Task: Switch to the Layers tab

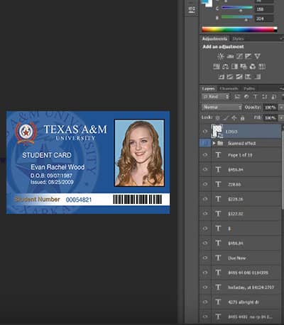Action: click(x=209, y=89)
